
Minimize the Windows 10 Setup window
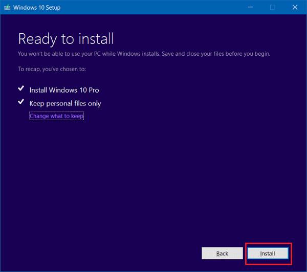coord(250,7)
